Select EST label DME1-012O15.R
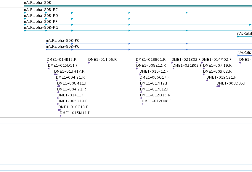 [x=155, y=95]
